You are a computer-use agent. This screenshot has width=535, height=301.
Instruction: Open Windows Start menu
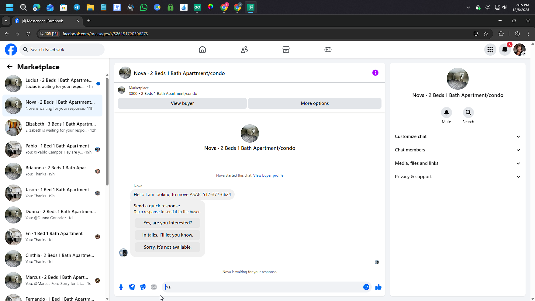coord(10,7)
